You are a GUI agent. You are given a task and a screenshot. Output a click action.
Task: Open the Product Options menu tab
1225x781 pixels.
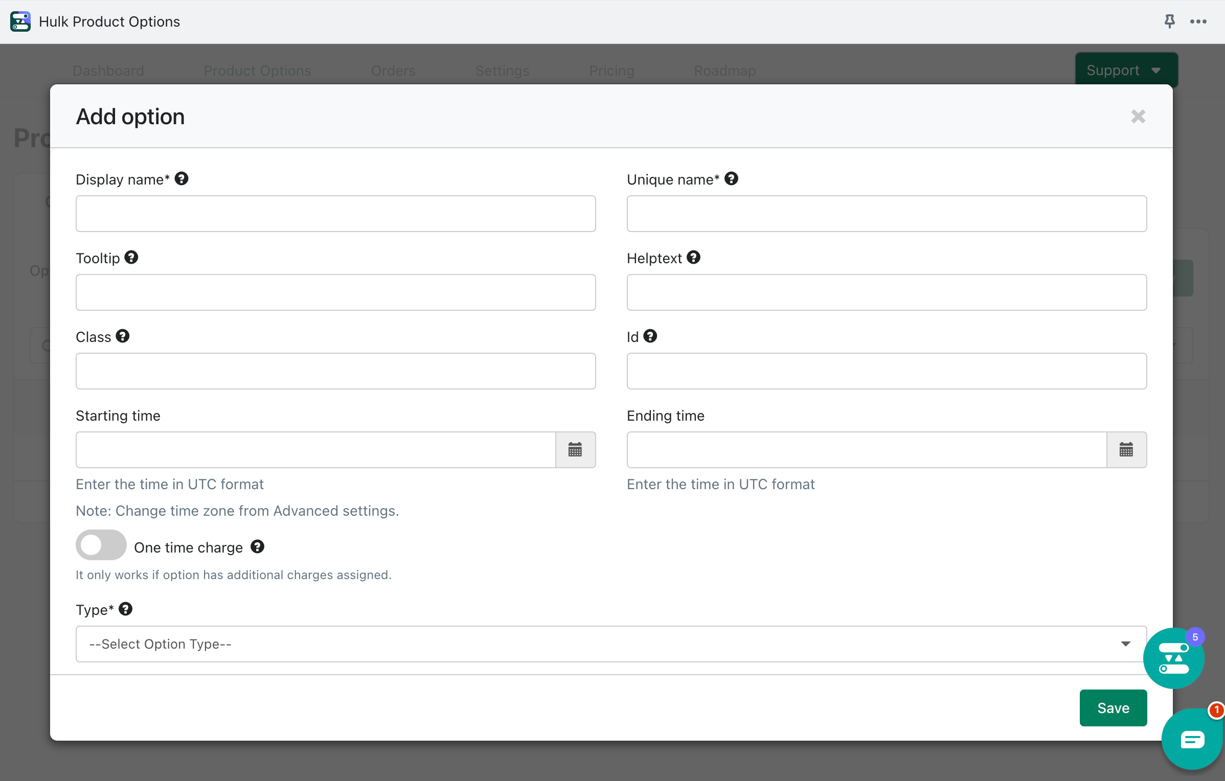pyautogui.click(x=257, y=71)
